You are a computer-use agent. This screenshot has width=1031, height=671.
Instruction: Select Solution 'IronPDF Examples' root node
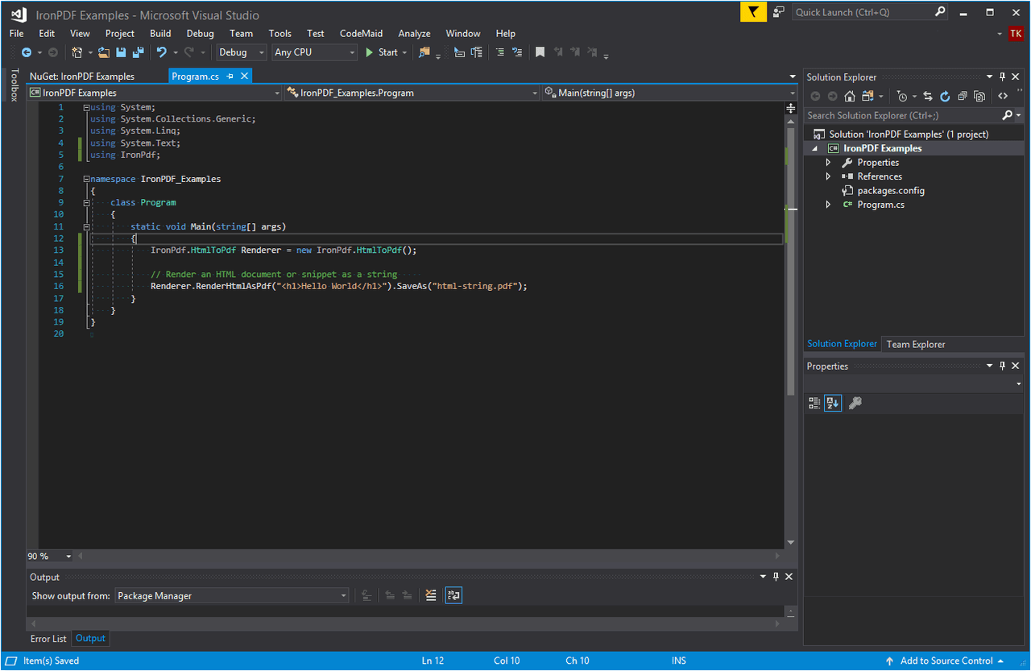[x=909, y=135]
